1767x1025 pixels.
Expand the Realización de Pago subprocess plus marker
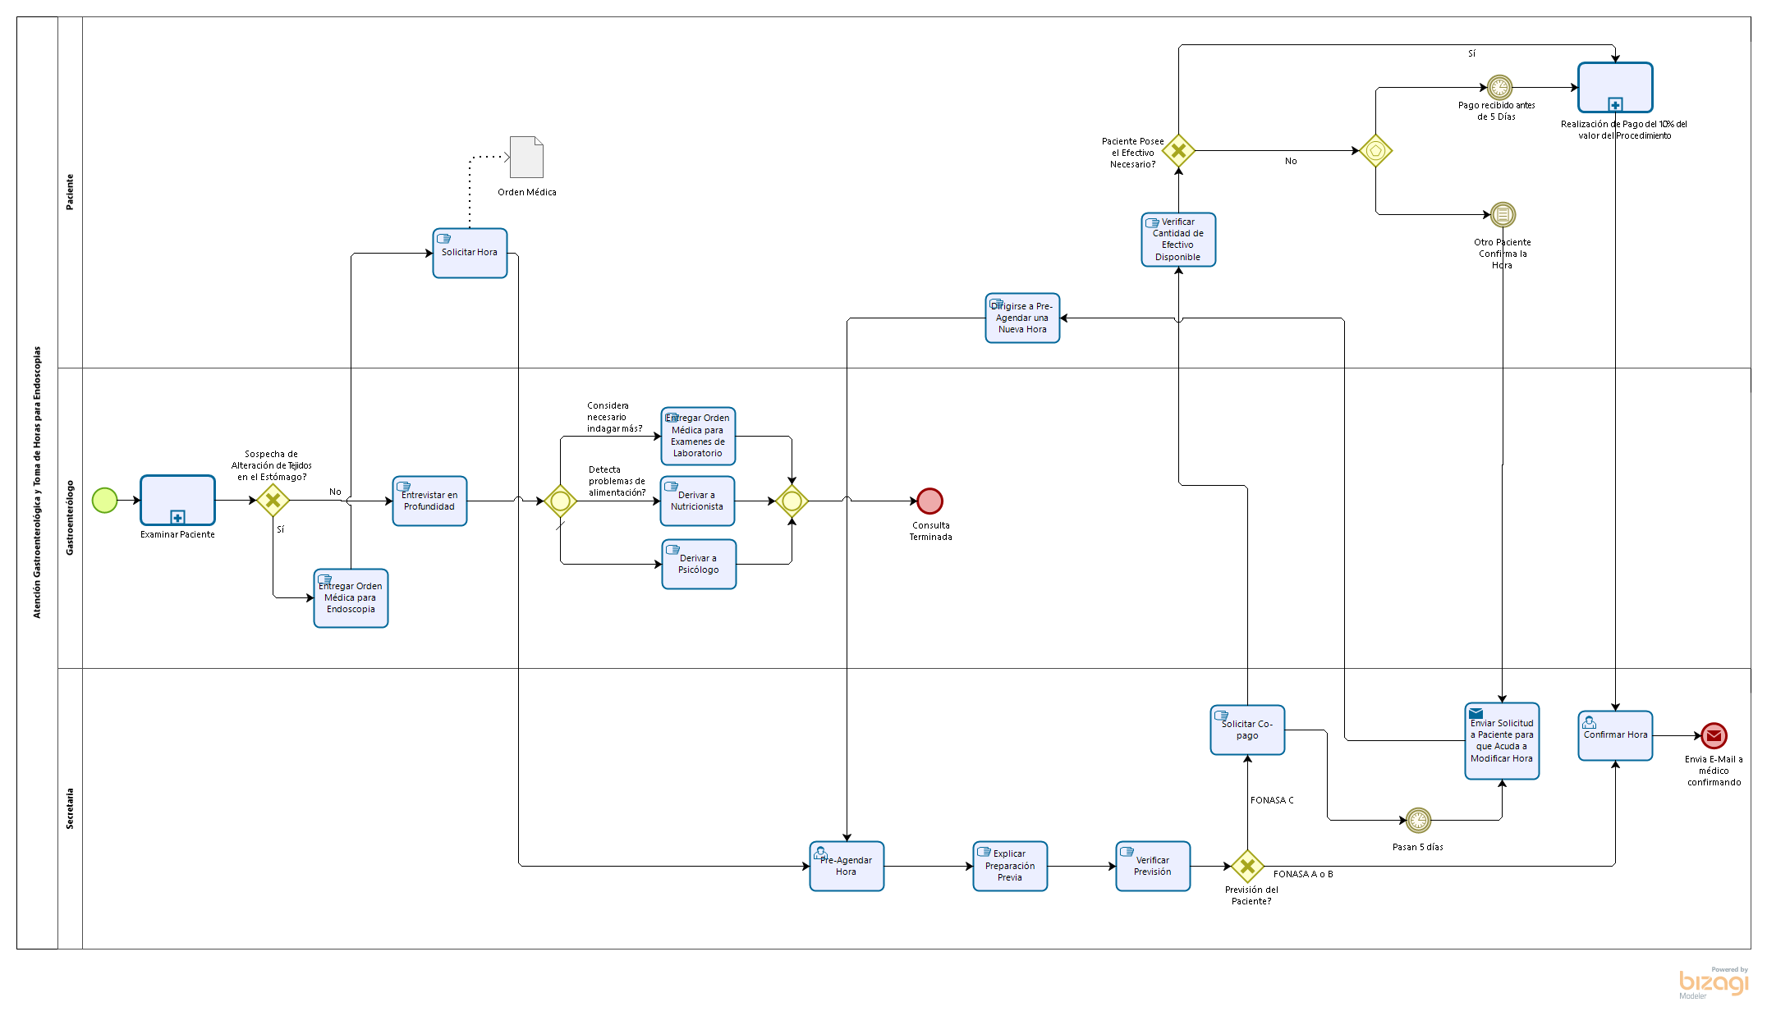(1615, 104)
